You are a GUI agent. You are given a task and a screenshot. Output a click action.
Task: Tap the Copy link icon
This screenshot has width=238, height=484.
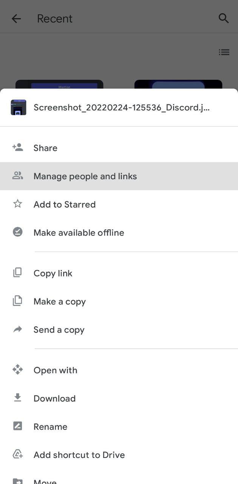pos(17,273)
